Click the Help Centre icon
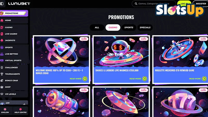 tap(21, 109)
